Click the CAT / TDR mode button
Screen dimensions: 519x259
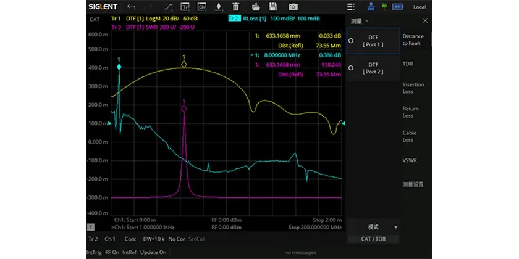click(x=373, y=239)
